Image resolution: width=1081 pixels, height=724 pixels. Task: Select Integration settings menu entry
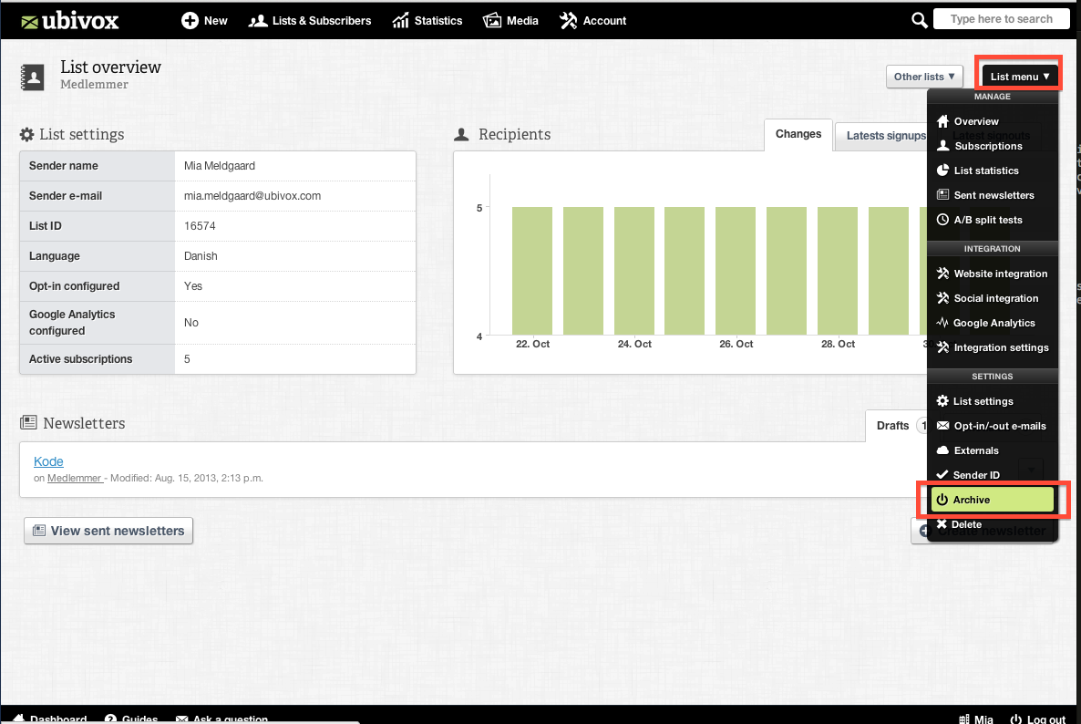point(992,347)
